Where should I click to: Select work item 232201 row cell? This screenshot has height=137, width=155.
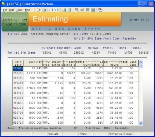point(18,73)
